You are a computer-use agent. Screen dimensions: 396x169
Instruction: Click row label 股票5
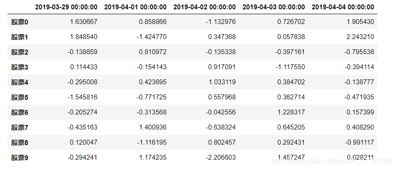[x=20, y=98]
